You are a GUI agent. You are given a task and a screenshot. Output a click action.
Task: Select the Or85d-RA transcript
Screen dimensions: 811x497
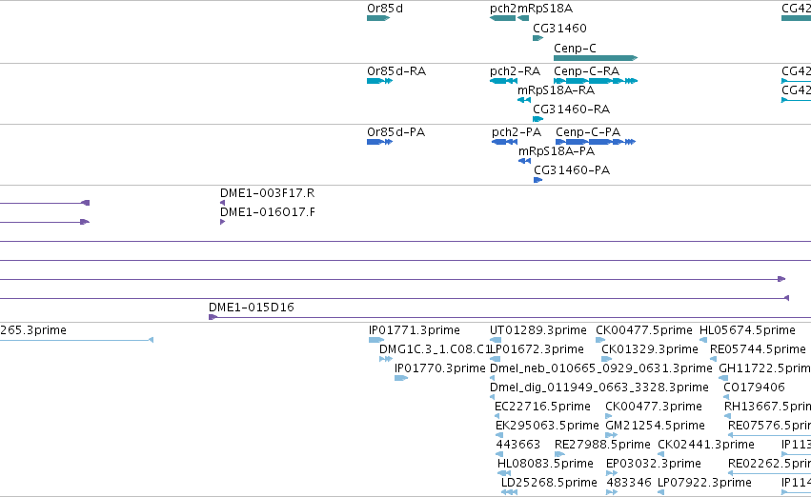(379, 81)
